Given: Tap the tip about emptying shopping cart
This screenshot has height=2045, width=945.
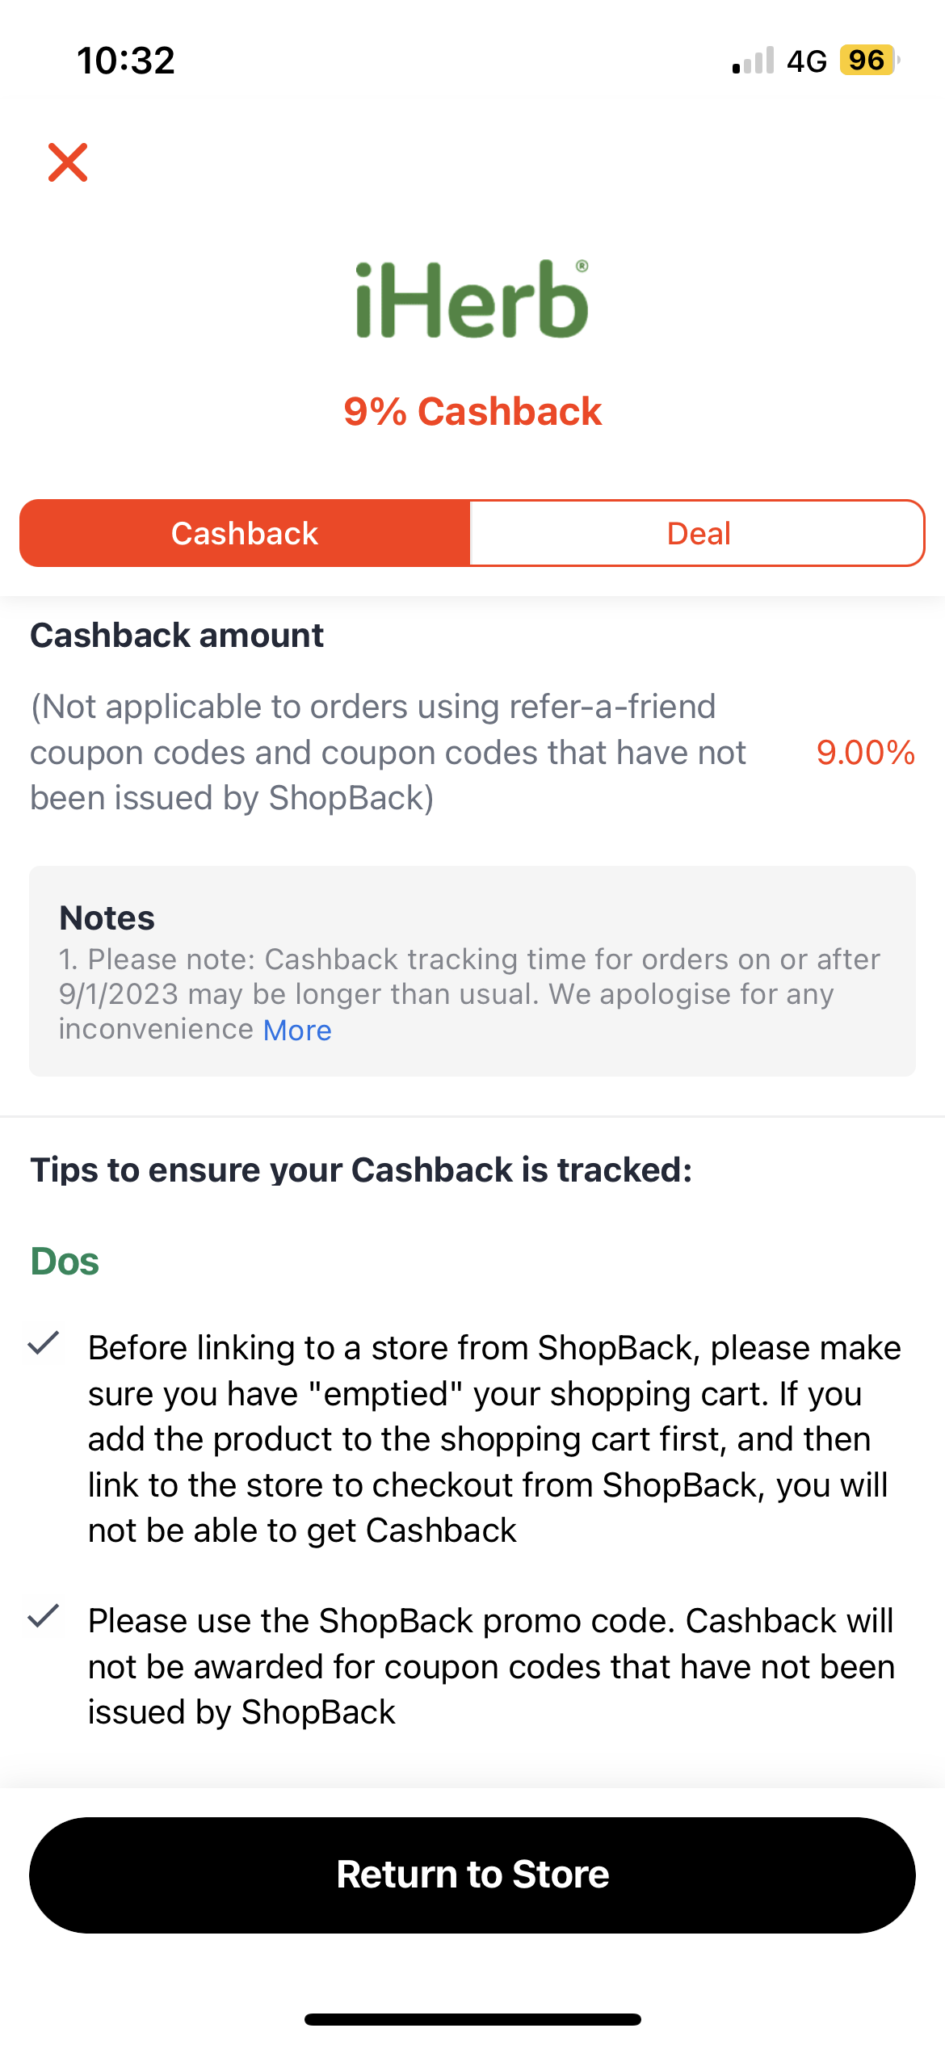Looking at the screenshot, I should click(493, 1438).
